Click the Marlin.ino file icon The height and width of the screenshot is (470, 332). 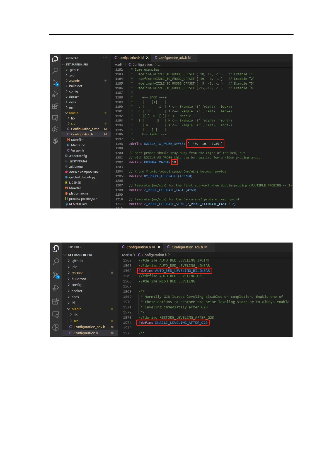click(68, 145)
